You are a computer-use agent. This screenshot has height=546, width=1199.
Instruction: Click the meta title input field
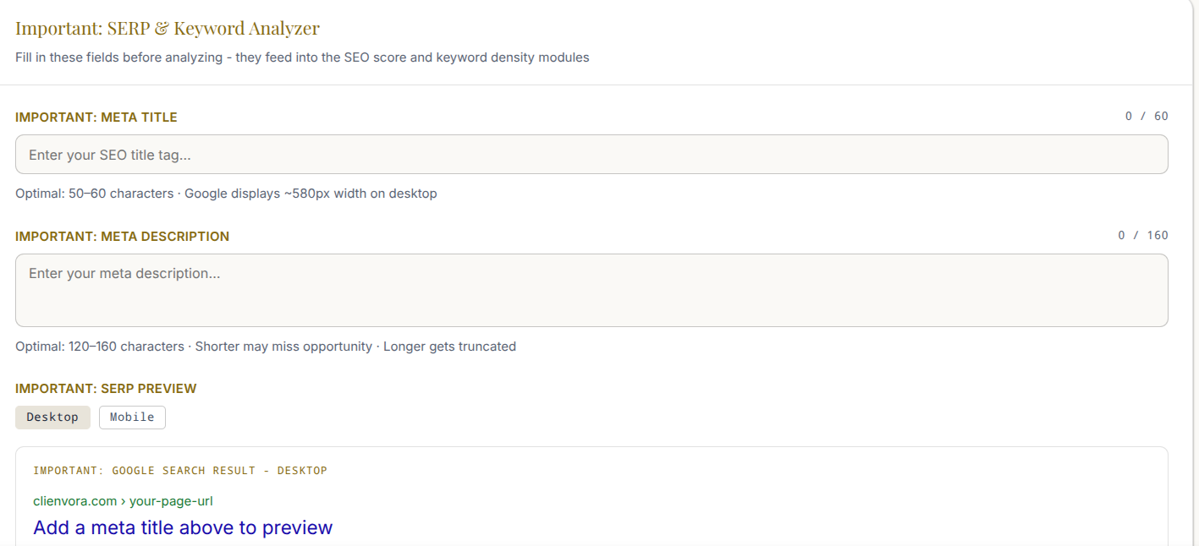pyautogui.click(x=591, y=155)
